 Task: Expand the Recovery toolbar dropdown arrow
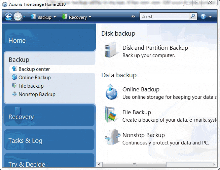coord(90,17)
